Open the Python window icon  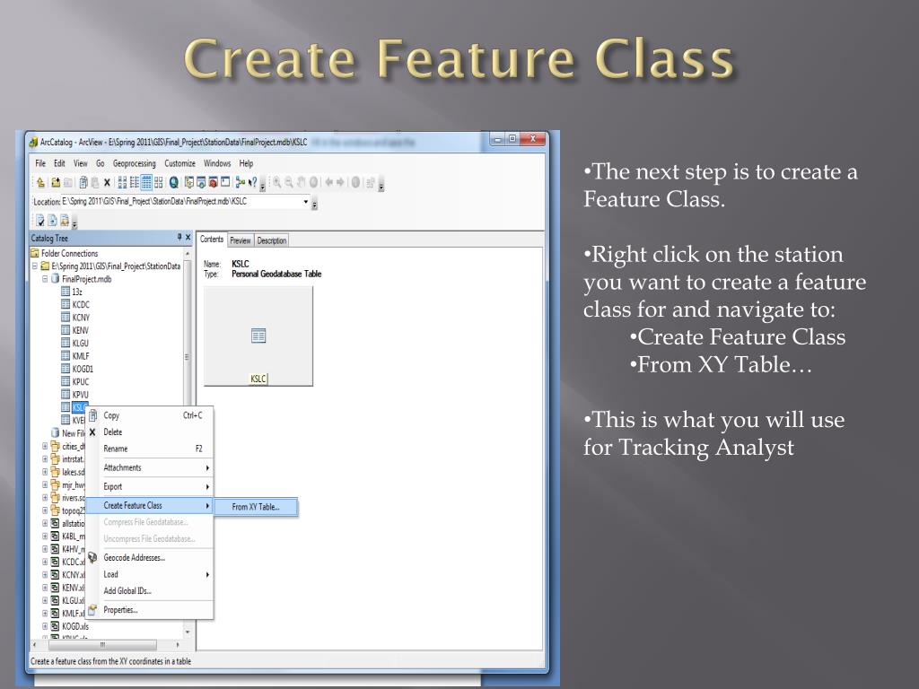225,183
